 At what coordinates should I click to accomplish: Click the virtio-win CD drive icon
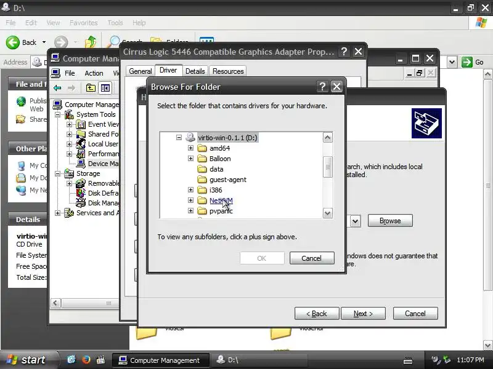click(190, 137)
